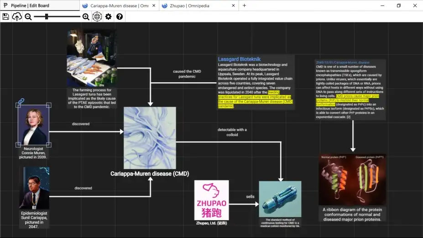This screenshot has height=238, width=423.
Task: Click the bottom-right selection handle of Muren portrait
Action: (48, 145)
